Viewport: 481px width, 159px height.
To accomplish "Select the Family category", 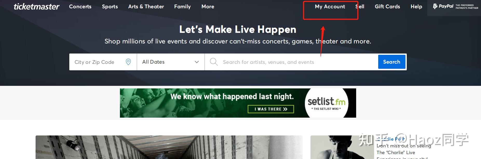I will pyautogui.click(x=182, y=7).
